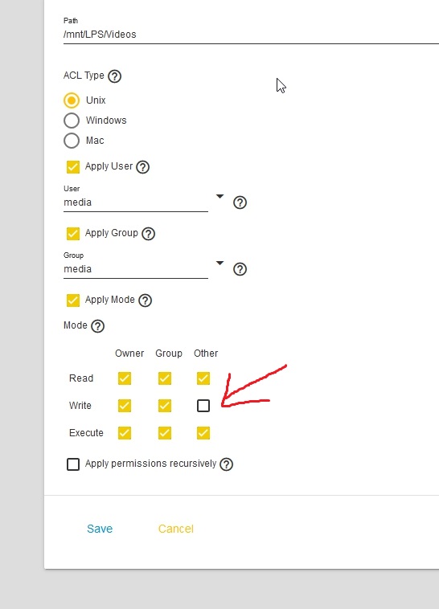
Task: Uncheck the Apply User checkbox
Action: [x=73, y=167]
